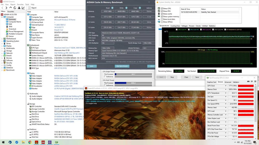Open the AIDA64 graph toolbar icon

click(x=23, y=8)
